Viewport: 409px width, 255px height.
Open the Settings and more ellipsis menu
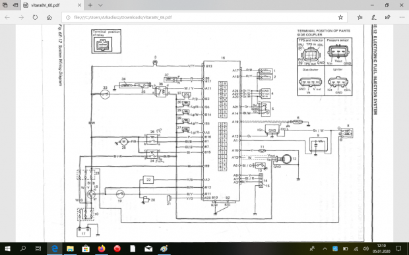point(402,17)
